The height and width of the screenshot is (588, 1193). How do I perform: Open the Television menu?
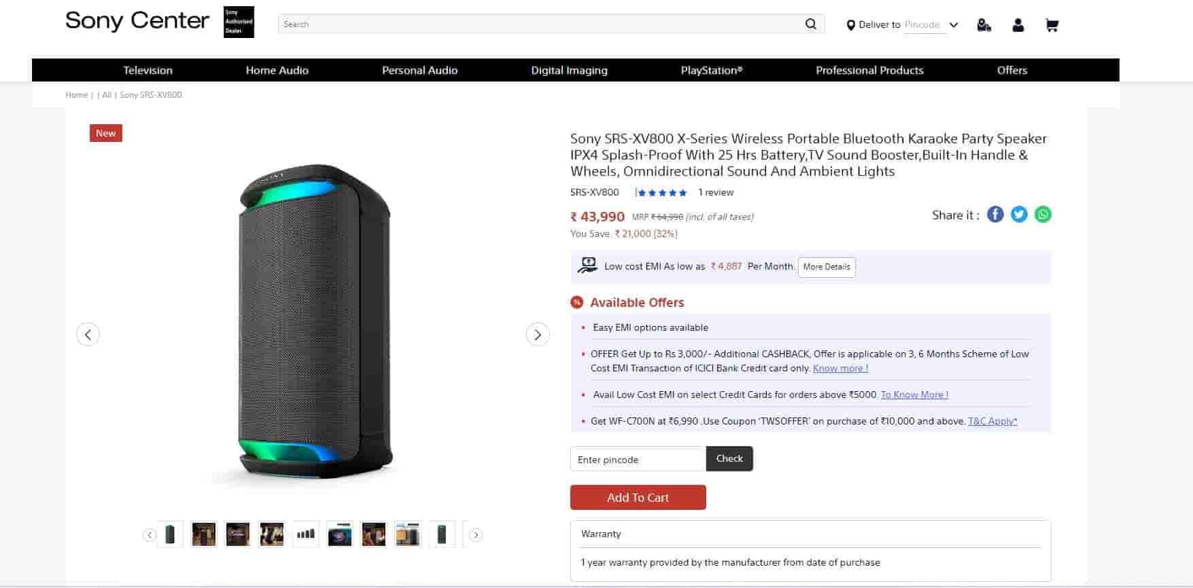[x=148, y=70]
